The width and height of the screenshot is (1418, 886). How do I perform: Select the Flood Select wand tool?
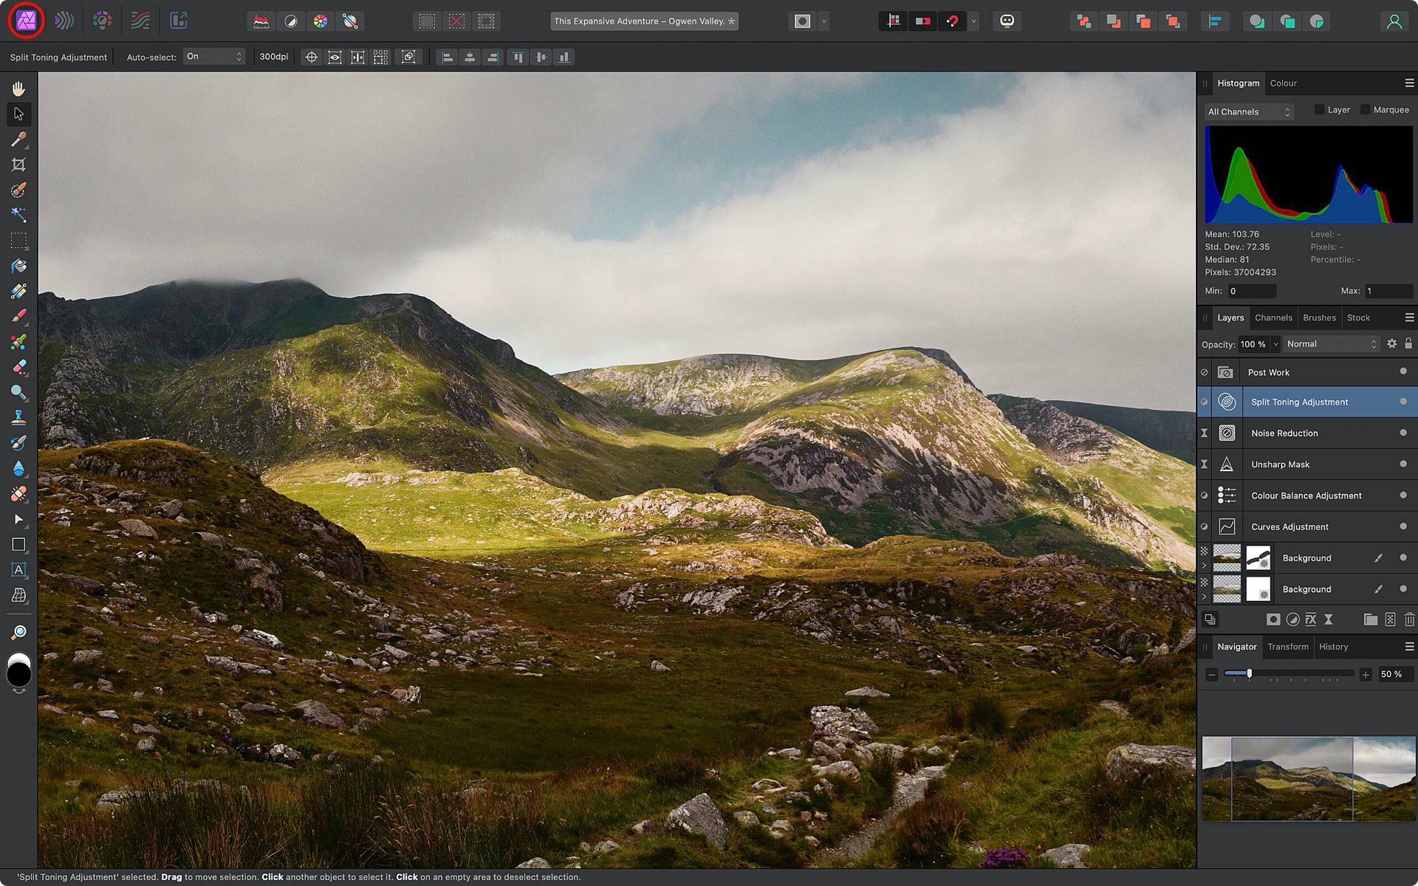tap(18, 215)
